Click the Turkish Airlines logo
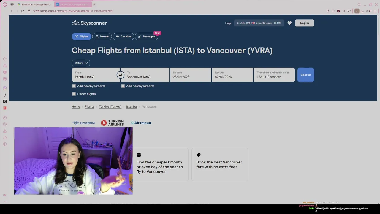 (112, 123)
